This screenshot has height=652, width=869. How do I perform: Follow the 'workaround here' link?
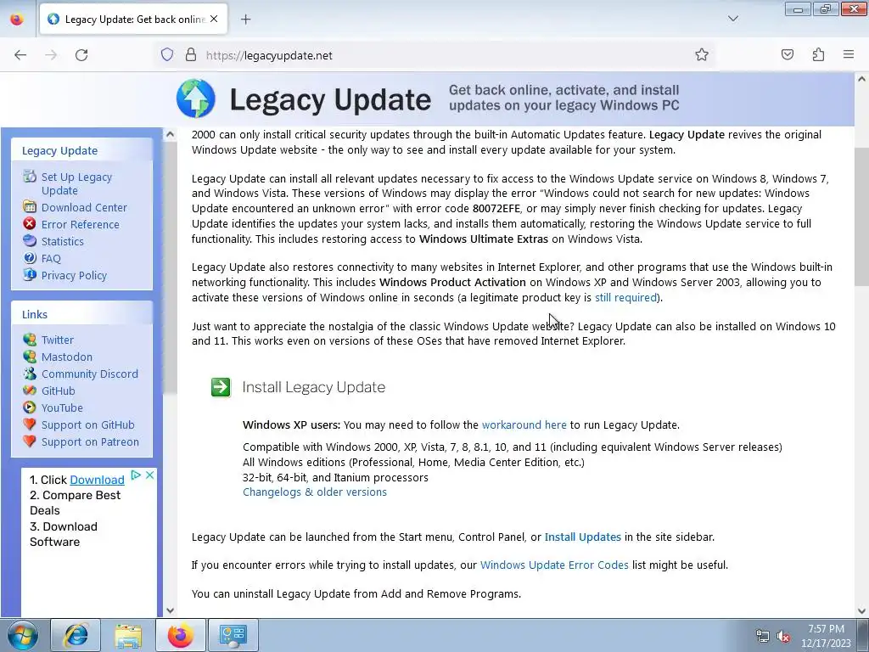[524, 424]
